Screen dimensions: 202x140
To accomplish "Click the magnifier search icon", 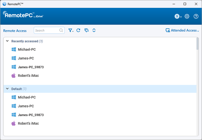I will [61, 30].
